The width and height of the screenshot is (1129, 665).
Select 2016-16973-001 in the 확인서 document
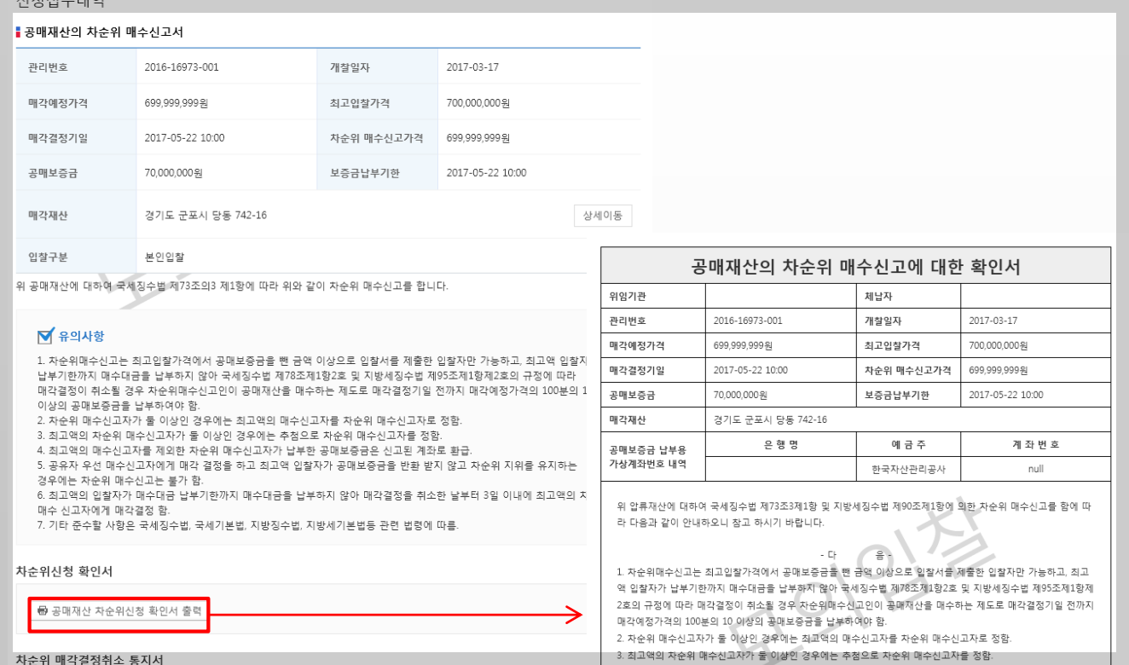750,321
